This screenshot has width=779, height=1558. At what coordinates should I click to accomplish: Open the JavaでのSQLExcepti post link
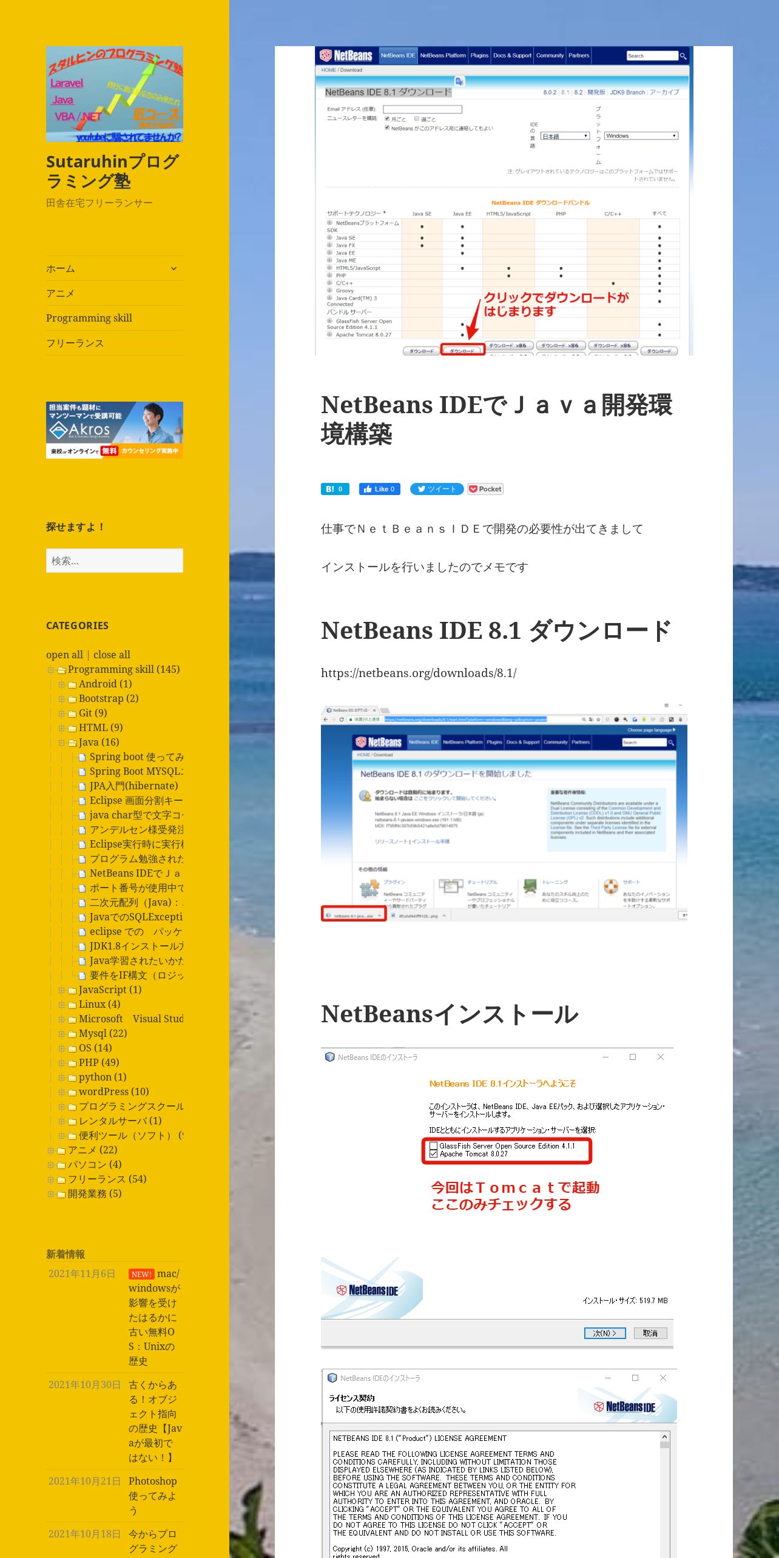click(x=137, y=917)
